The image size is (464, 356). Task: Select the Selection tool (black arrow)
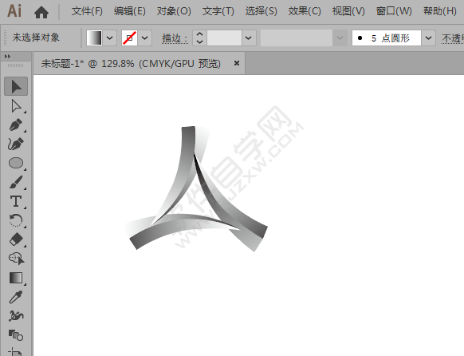[16, 86]
